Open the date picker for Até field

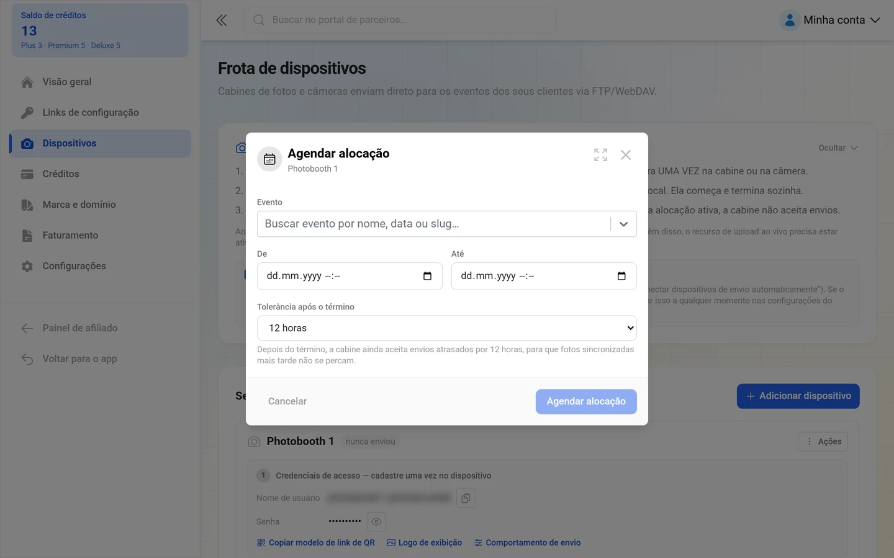[x=621, y=276]
